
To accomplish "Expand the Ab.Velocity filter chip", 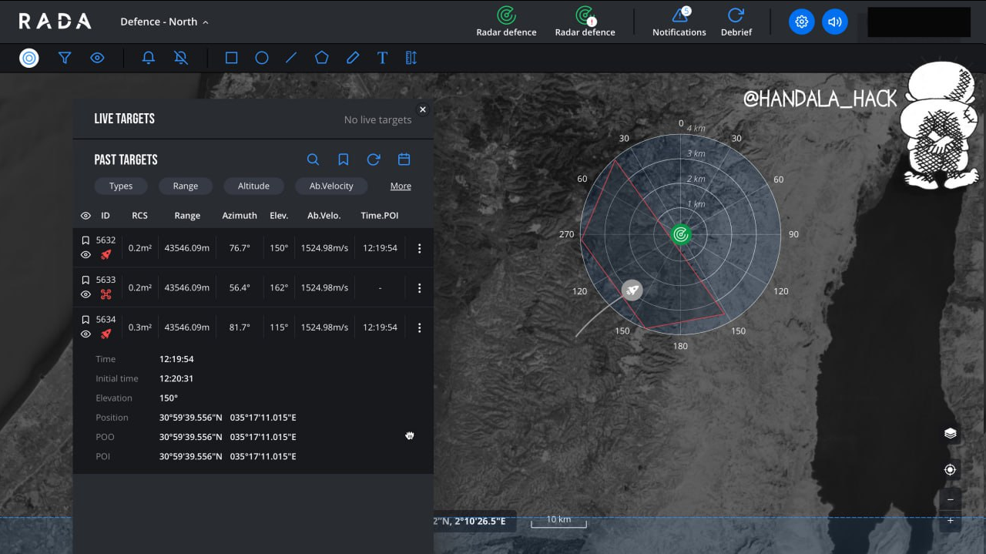I will click(x=331, y=186).
